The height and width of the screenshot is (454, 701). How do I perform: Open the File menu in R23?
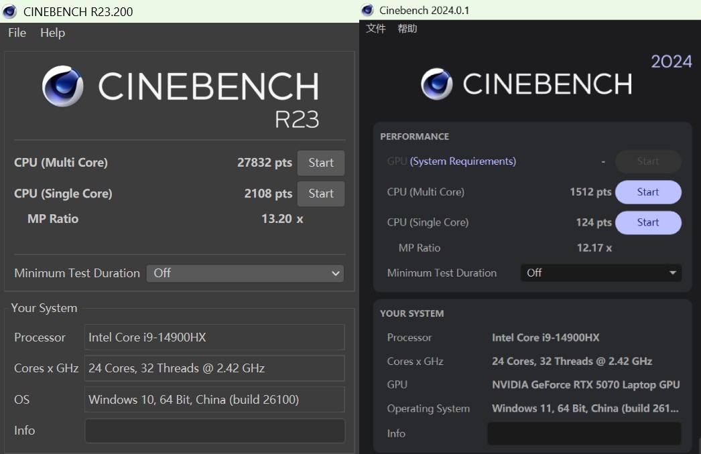(x=17, y=33)
